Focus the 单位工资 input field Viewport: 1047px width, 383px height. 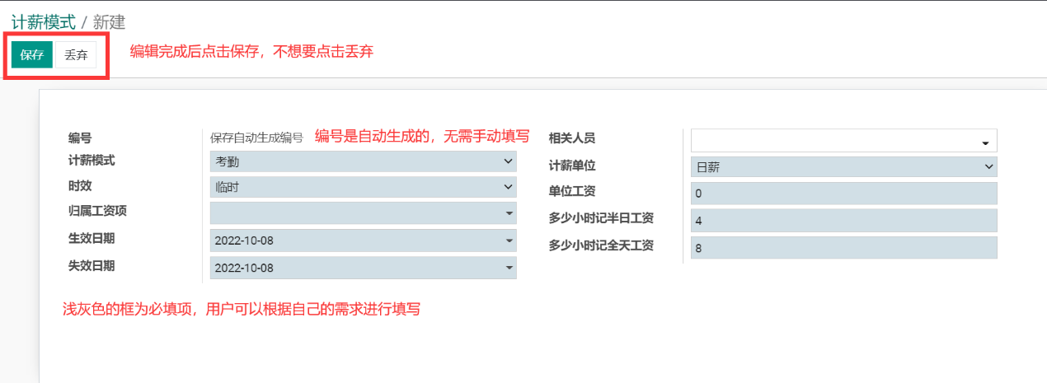[843, 194]
